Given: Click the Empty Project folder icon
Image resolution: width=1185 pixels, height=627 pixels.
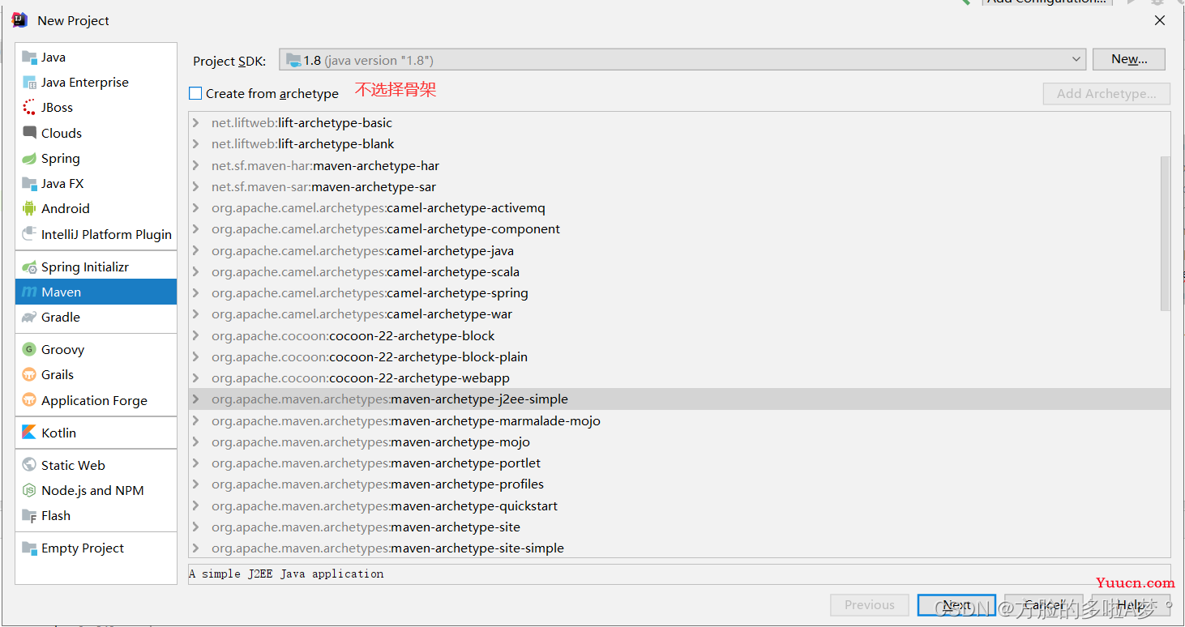Looking at the screenshot, I should coord(29,548).
